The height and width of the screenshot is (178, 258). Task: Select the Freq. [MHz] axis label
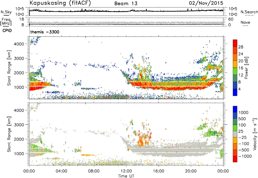point(6,22)
